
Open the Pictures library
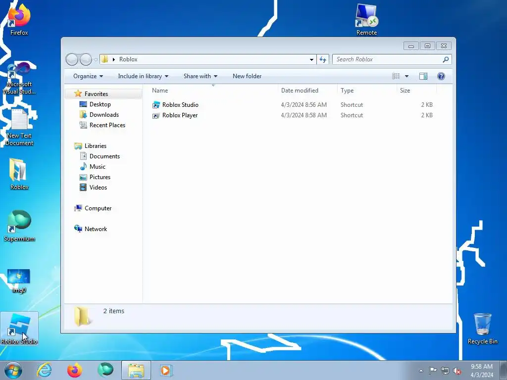[x=100, y=177]
